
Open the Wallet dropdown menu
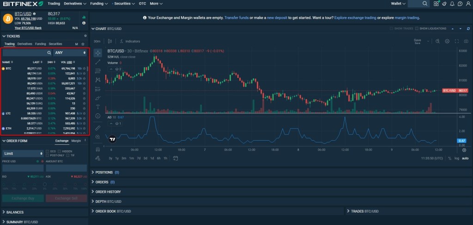398,4
